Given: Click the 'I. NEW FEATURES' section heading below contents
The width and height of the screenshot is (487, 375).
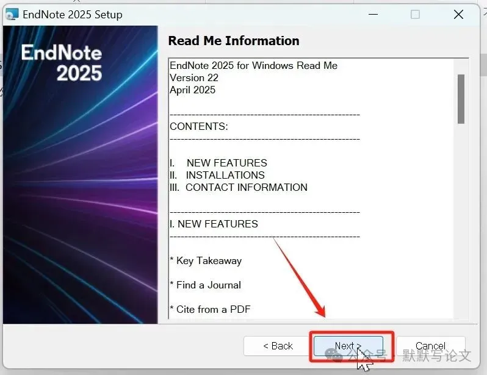Looking at the screenshot, I should (214, 224).
